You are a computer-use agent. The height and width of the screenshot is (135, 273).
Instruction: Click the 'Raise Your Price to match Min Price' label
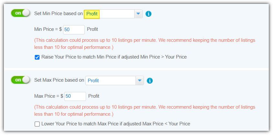tap(114, 57)
